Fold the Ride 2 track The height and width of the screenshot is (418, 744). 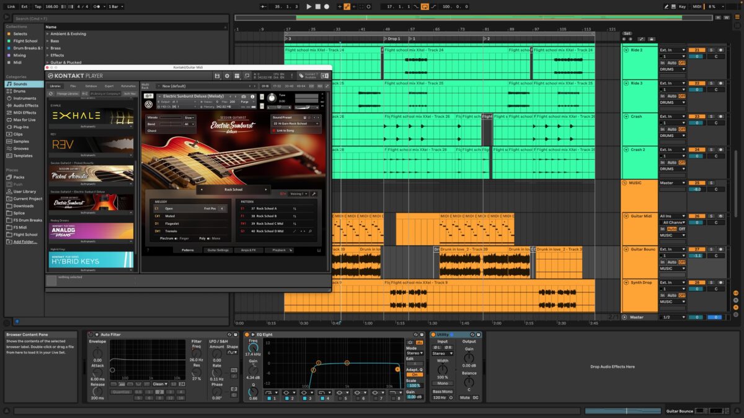[x=626, y=50]
